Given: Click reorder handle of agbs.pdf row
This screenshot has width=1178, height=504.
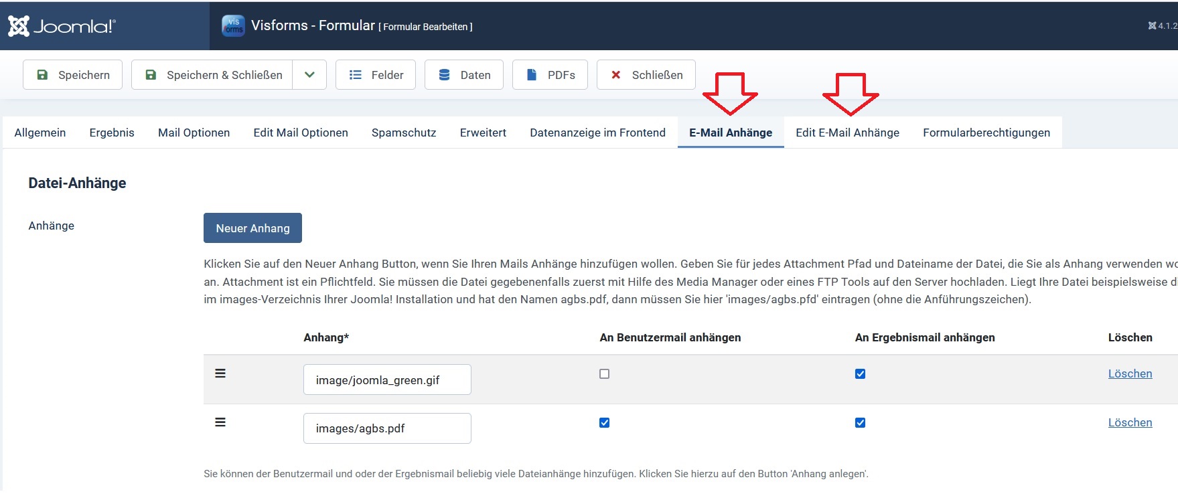Looking at the screenshot, I should (220, 422).
